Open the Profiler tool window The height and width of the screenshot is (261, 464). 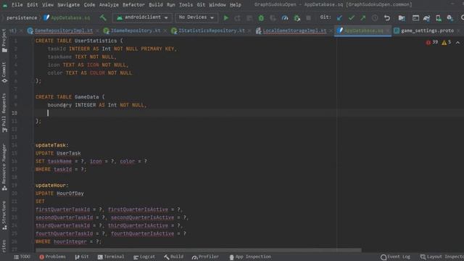click(x=205, y=257)
